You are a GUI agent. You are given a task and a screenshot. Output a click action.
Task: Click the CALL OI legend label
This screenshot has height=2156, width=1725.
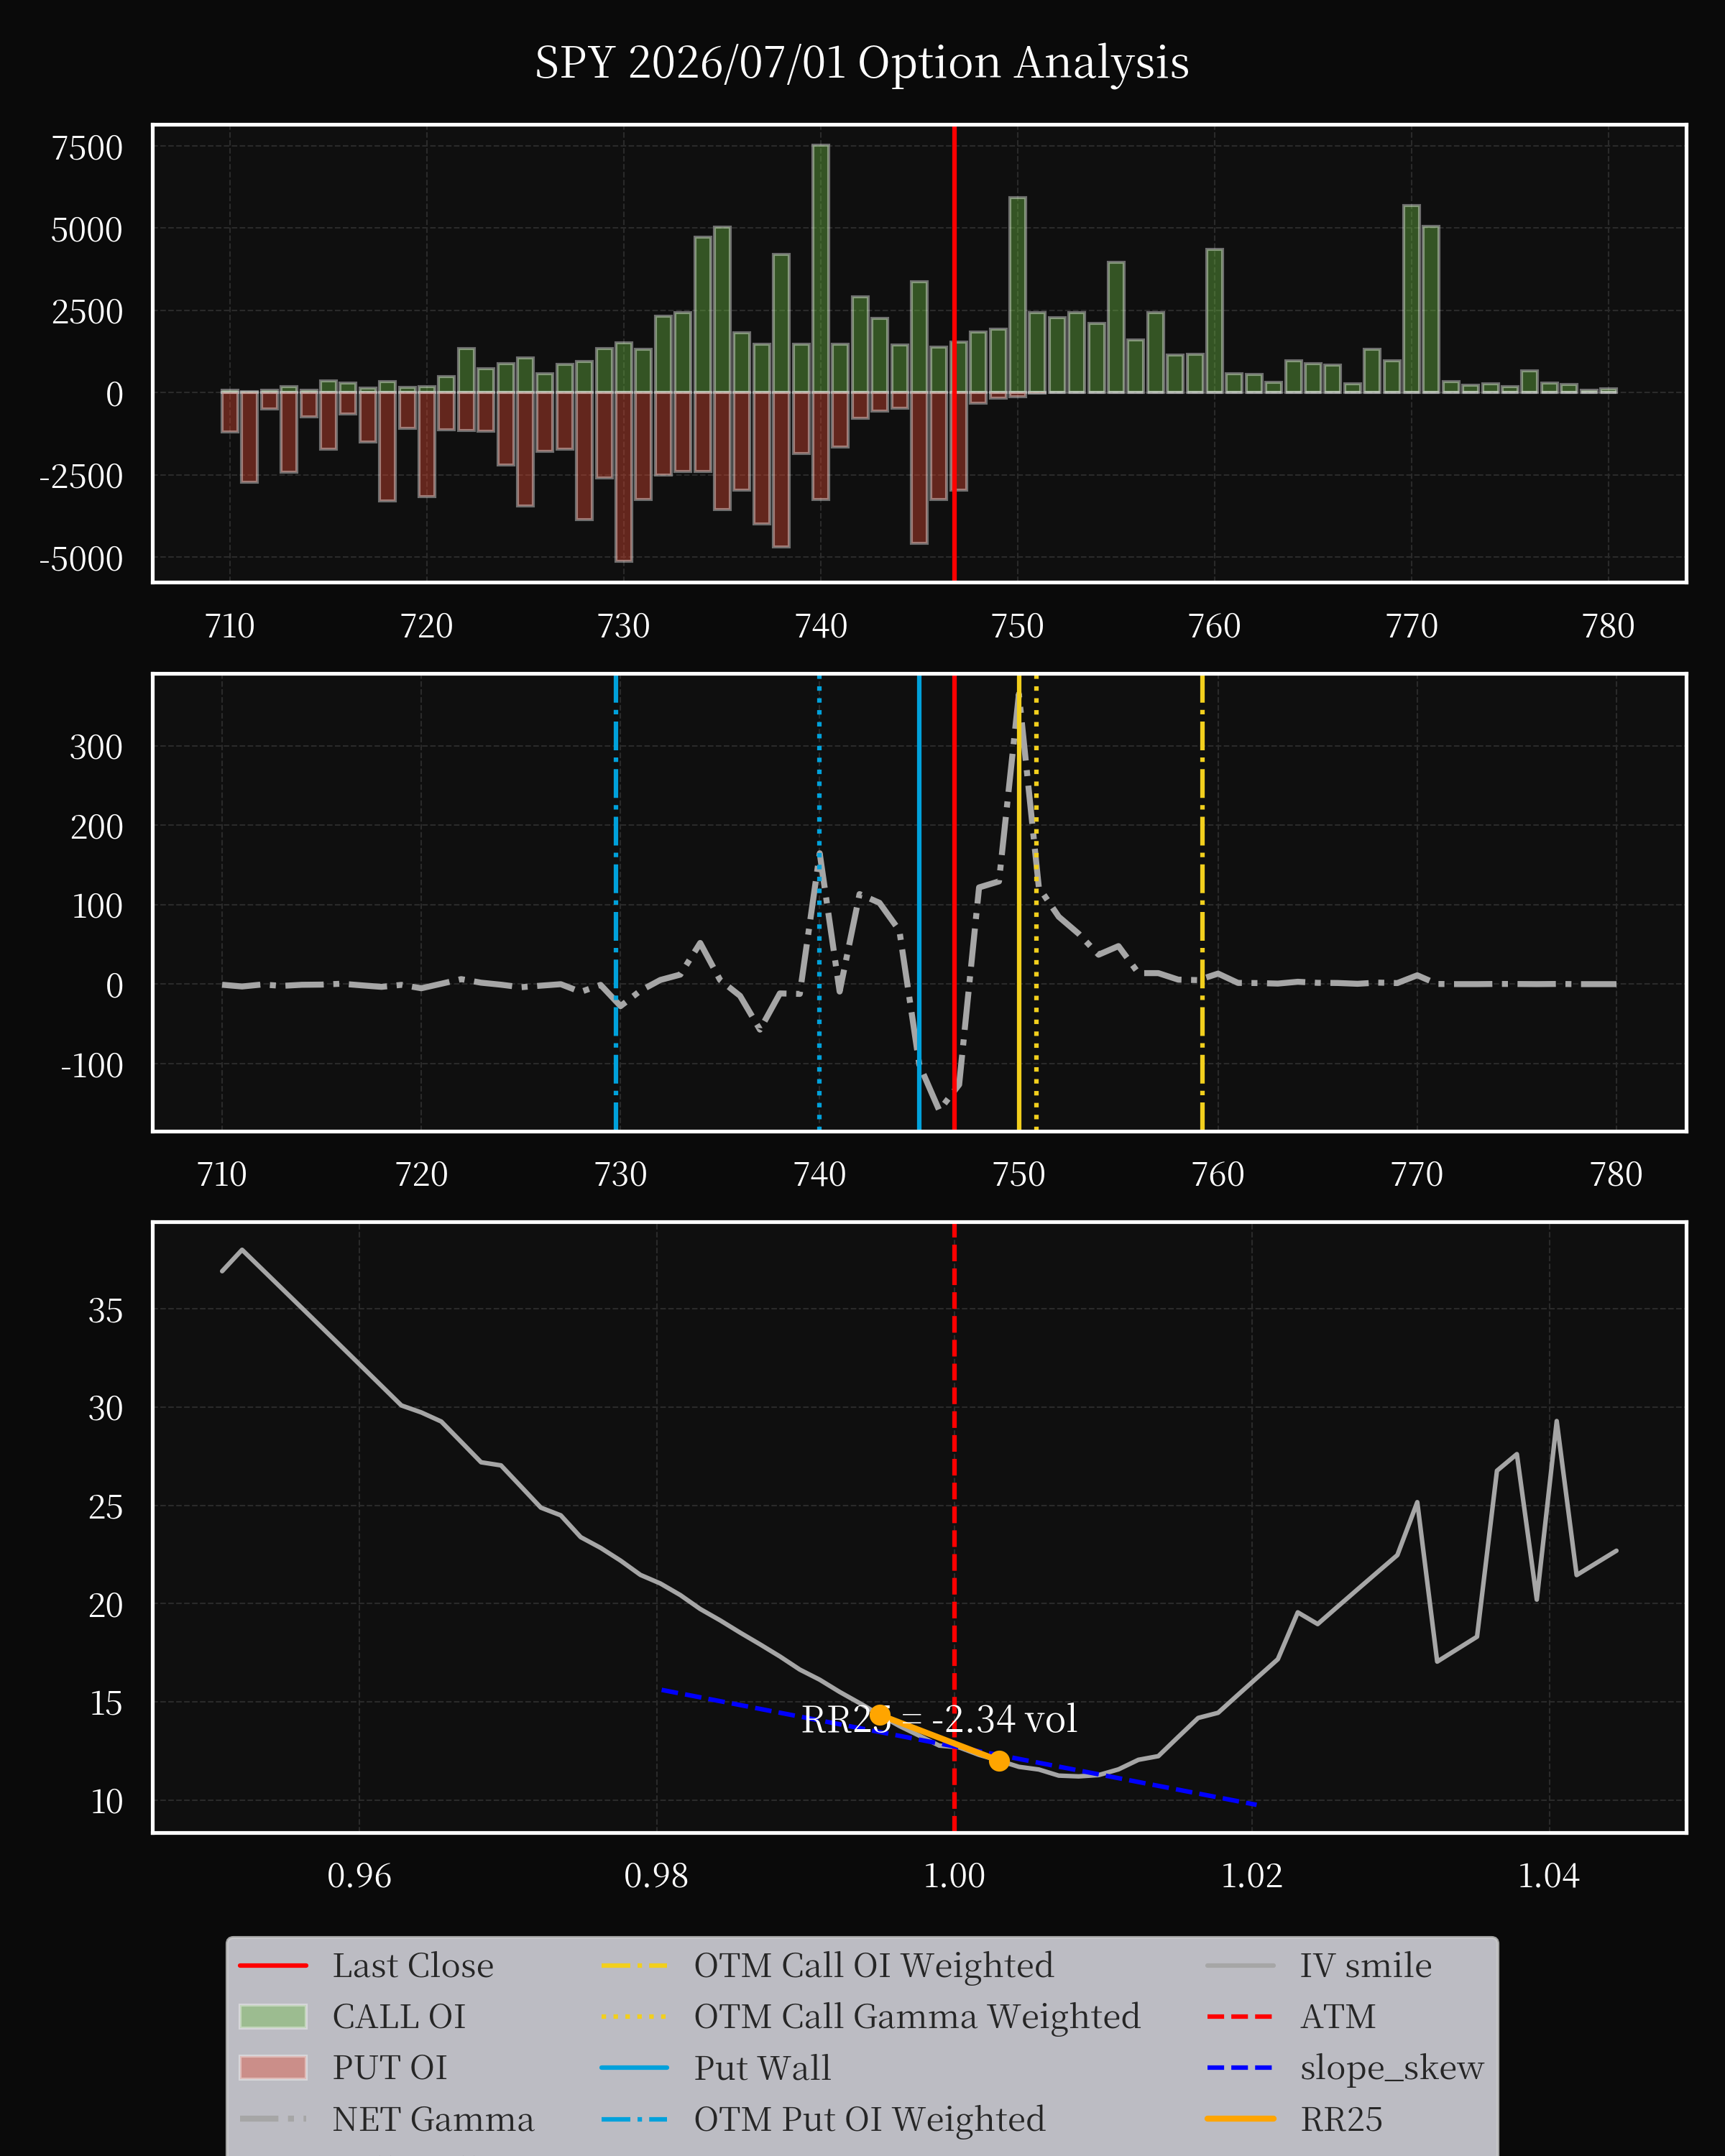pyautogui.click(x=399, y=2017)
